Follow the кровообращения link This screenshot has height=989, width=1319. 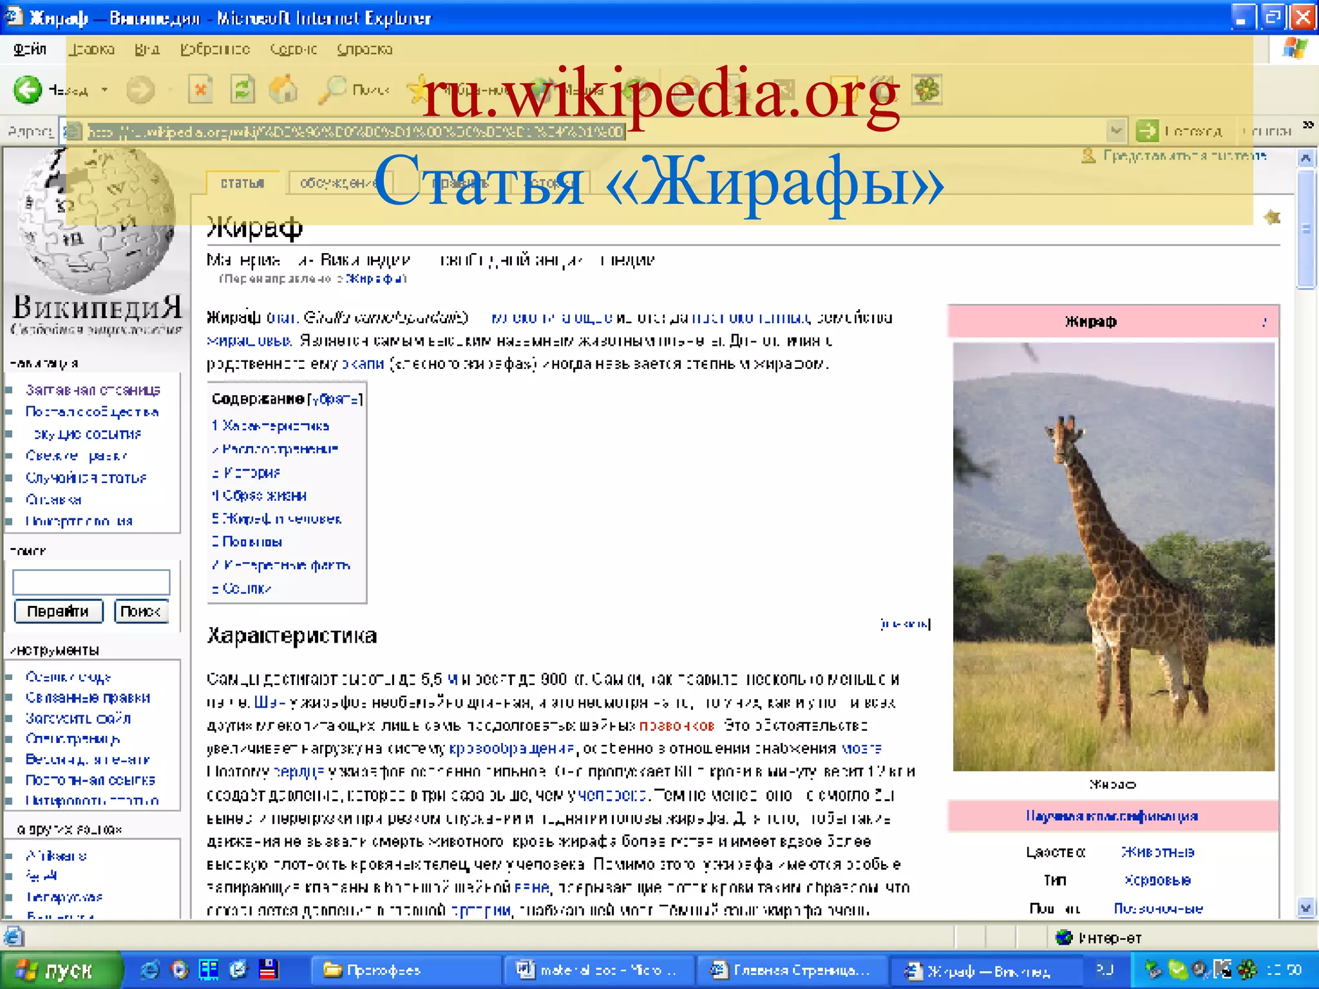(511, 749)
